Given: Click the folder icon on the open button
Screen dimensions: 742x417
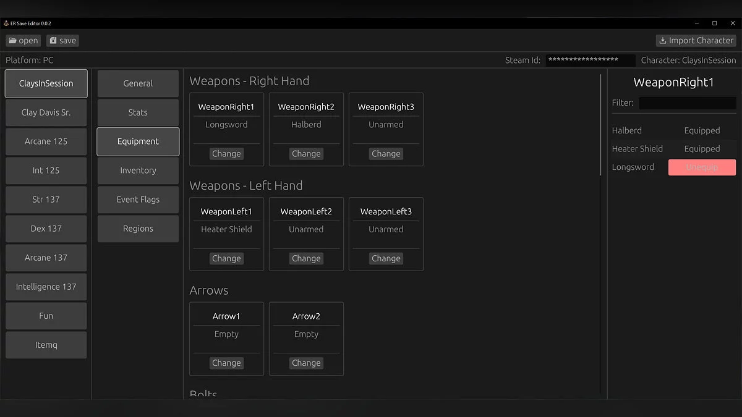Looking at the screenshot, I should [x=14, y=40].
